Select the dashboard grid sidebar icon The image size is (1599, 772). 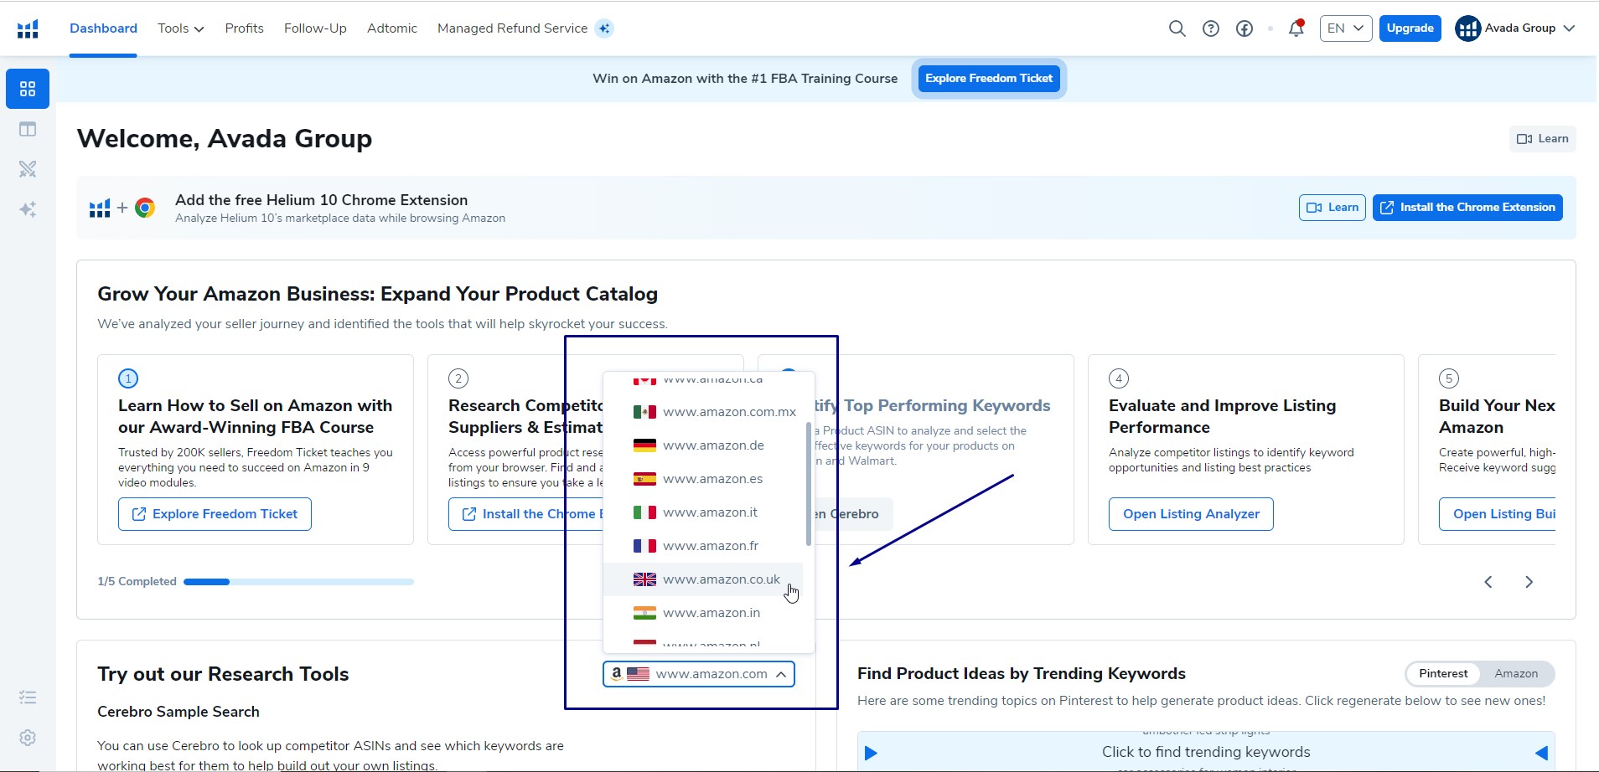[x=28, y=89]
